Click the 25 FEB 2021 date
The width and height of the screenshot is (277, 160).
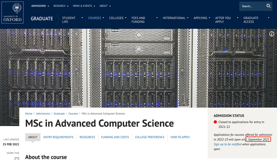(x=11, y=144)
